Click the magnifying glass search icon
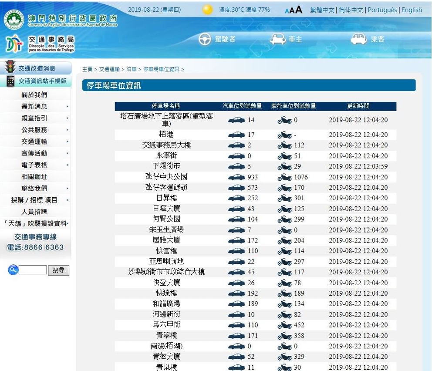The image size is (432, 371). coord(13,270)
